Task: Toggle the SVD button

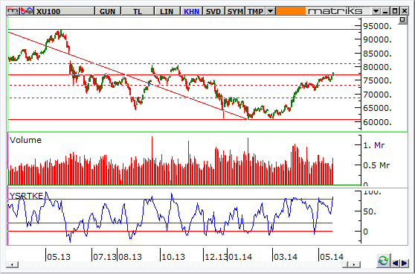Action: tap(213, 11)
